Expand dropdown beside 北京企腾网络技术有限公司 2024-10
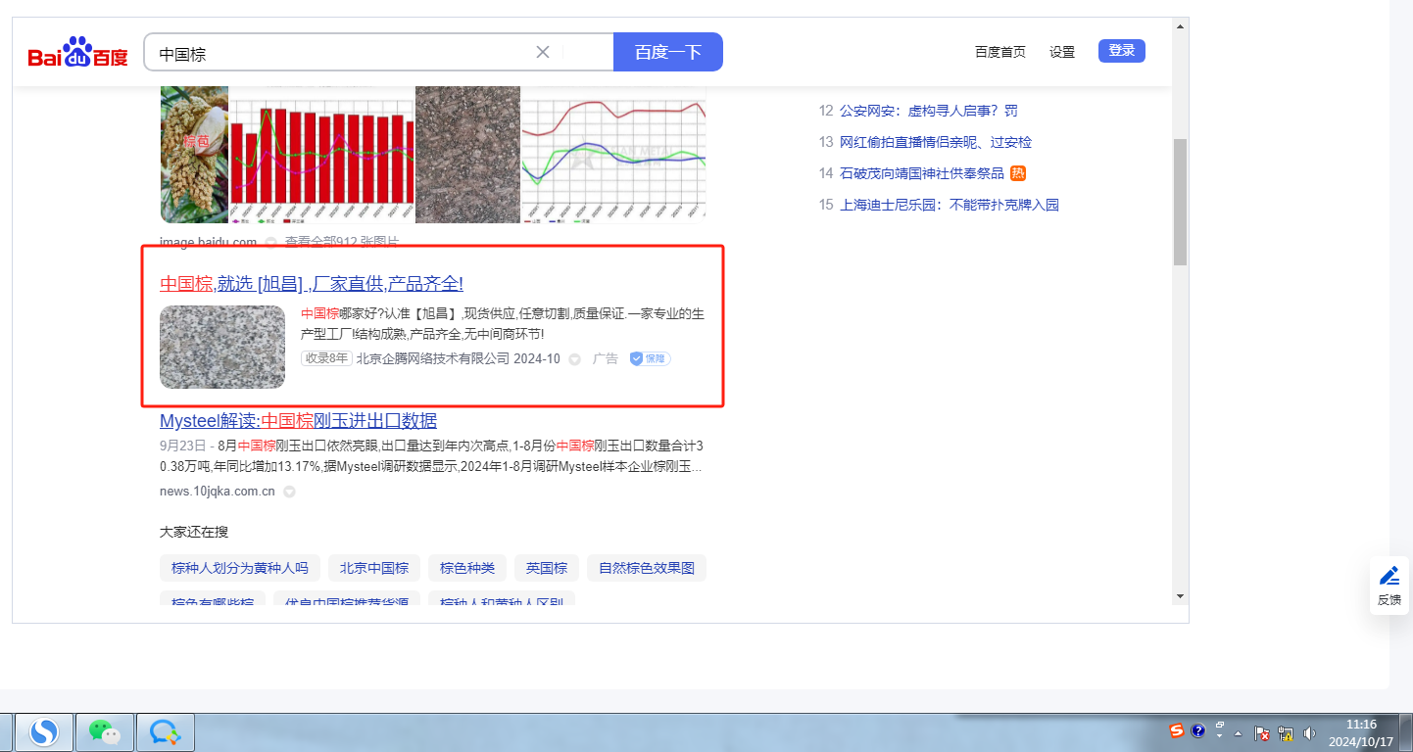The height and width of the screenshot is (752, 1413). tap(575, 359)
